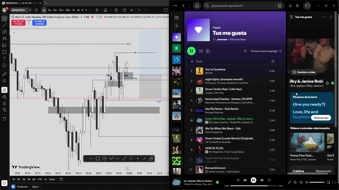Toggle shuffle next to green play button
The image size is (339, 190).
pos(200,51)
